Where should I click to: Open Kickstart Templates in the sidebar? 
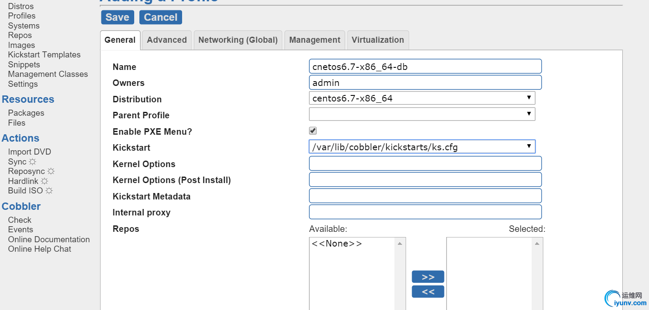pyautogui.click(x=44, y=55)
